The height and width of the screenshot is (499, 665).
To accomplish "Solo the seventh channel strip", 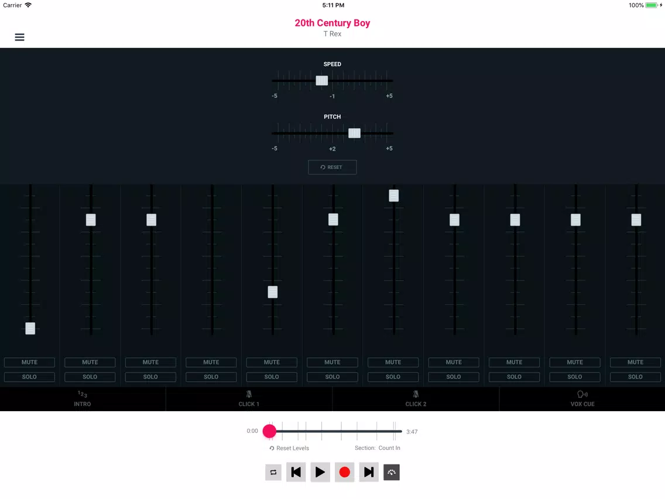I will [x=393, y=377].
